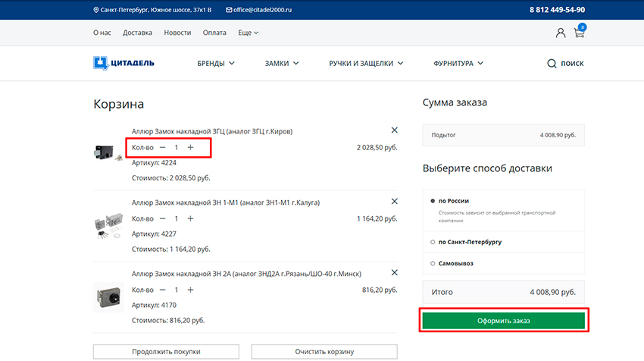Screen dimensions: 644x361
Task: Call phone number 8 812 449-54-90
Action: [x=557, y=10]
